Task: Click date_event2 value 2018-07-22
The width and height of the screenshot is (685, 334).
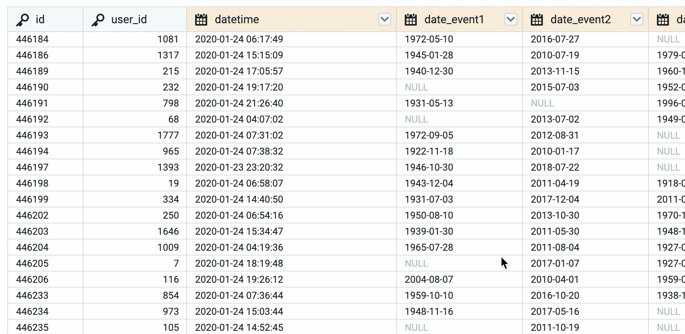Action: pos(555,167)
